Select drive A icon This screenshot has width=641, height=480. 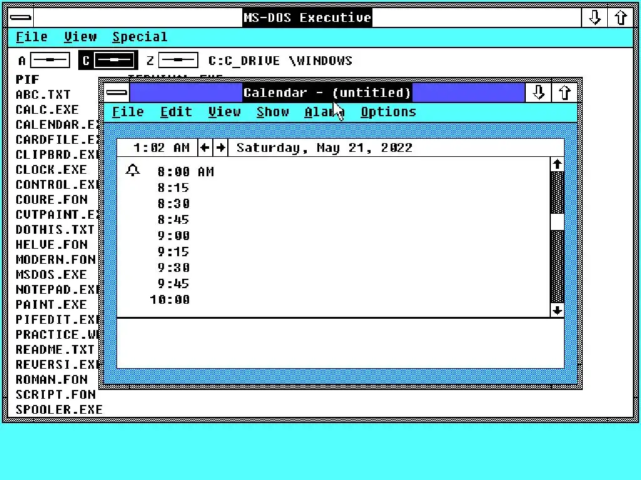[44, 61]
